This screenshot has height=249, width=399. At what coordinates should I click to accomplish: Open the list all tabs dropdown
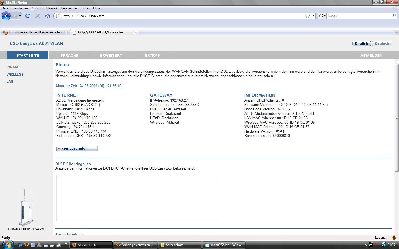396,32
